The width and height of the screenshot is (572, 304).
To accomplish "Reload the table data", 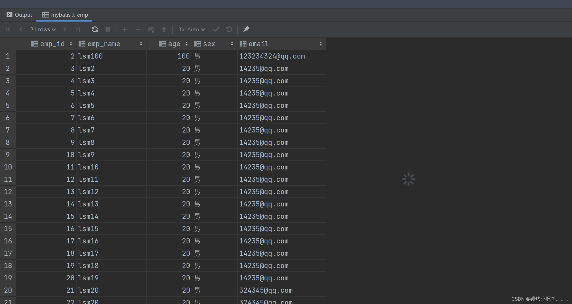I will (x=95, y=29).
